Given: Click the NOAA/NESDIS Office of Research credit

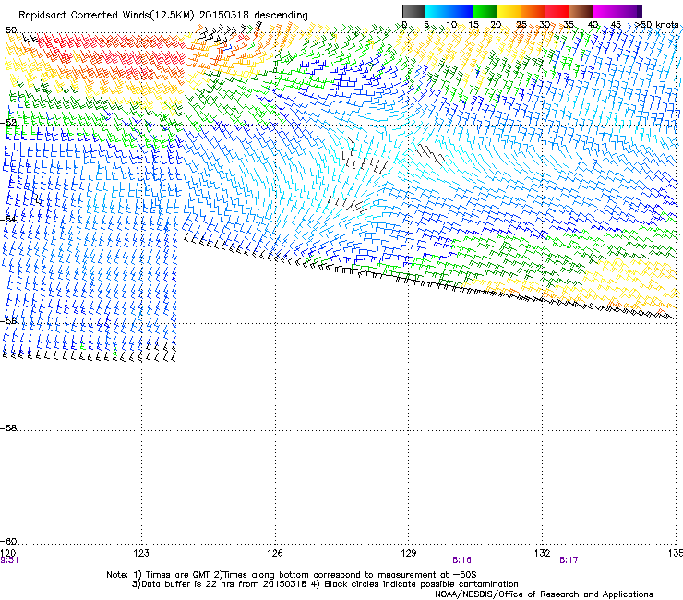Looking at the screenshot, I should [x=544, y=594].
